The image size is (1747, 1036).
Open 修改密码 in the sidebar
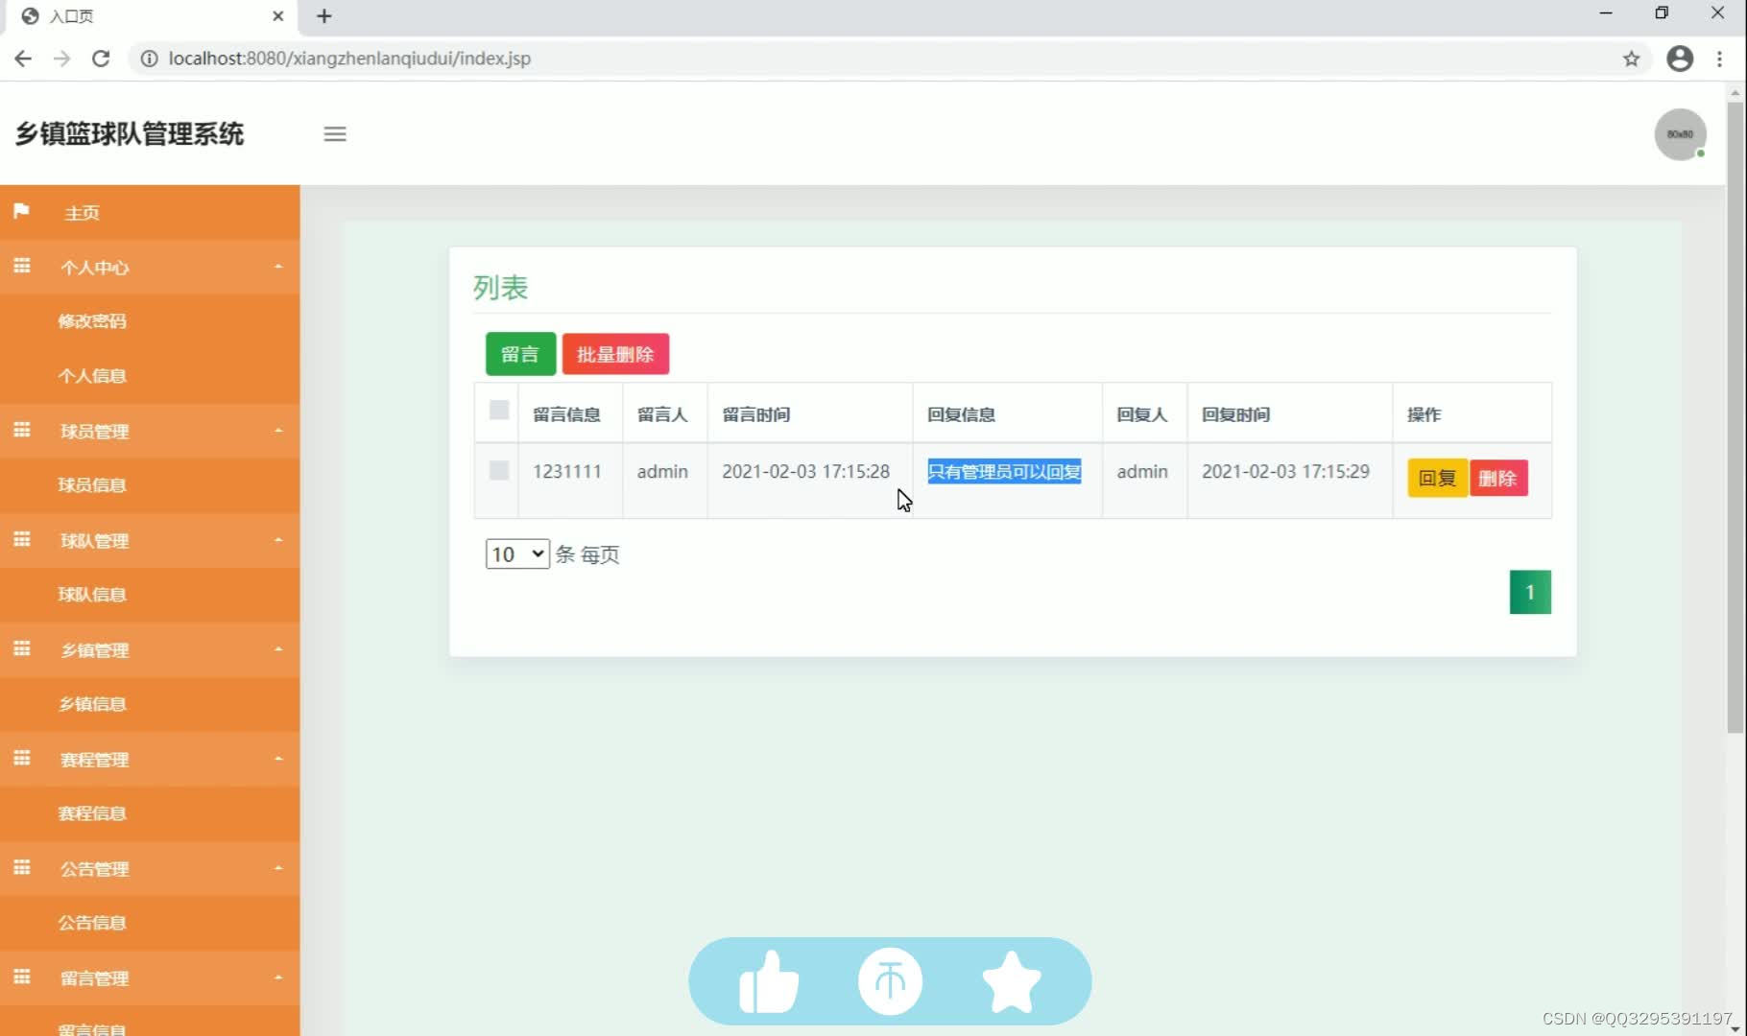(92, 321)
